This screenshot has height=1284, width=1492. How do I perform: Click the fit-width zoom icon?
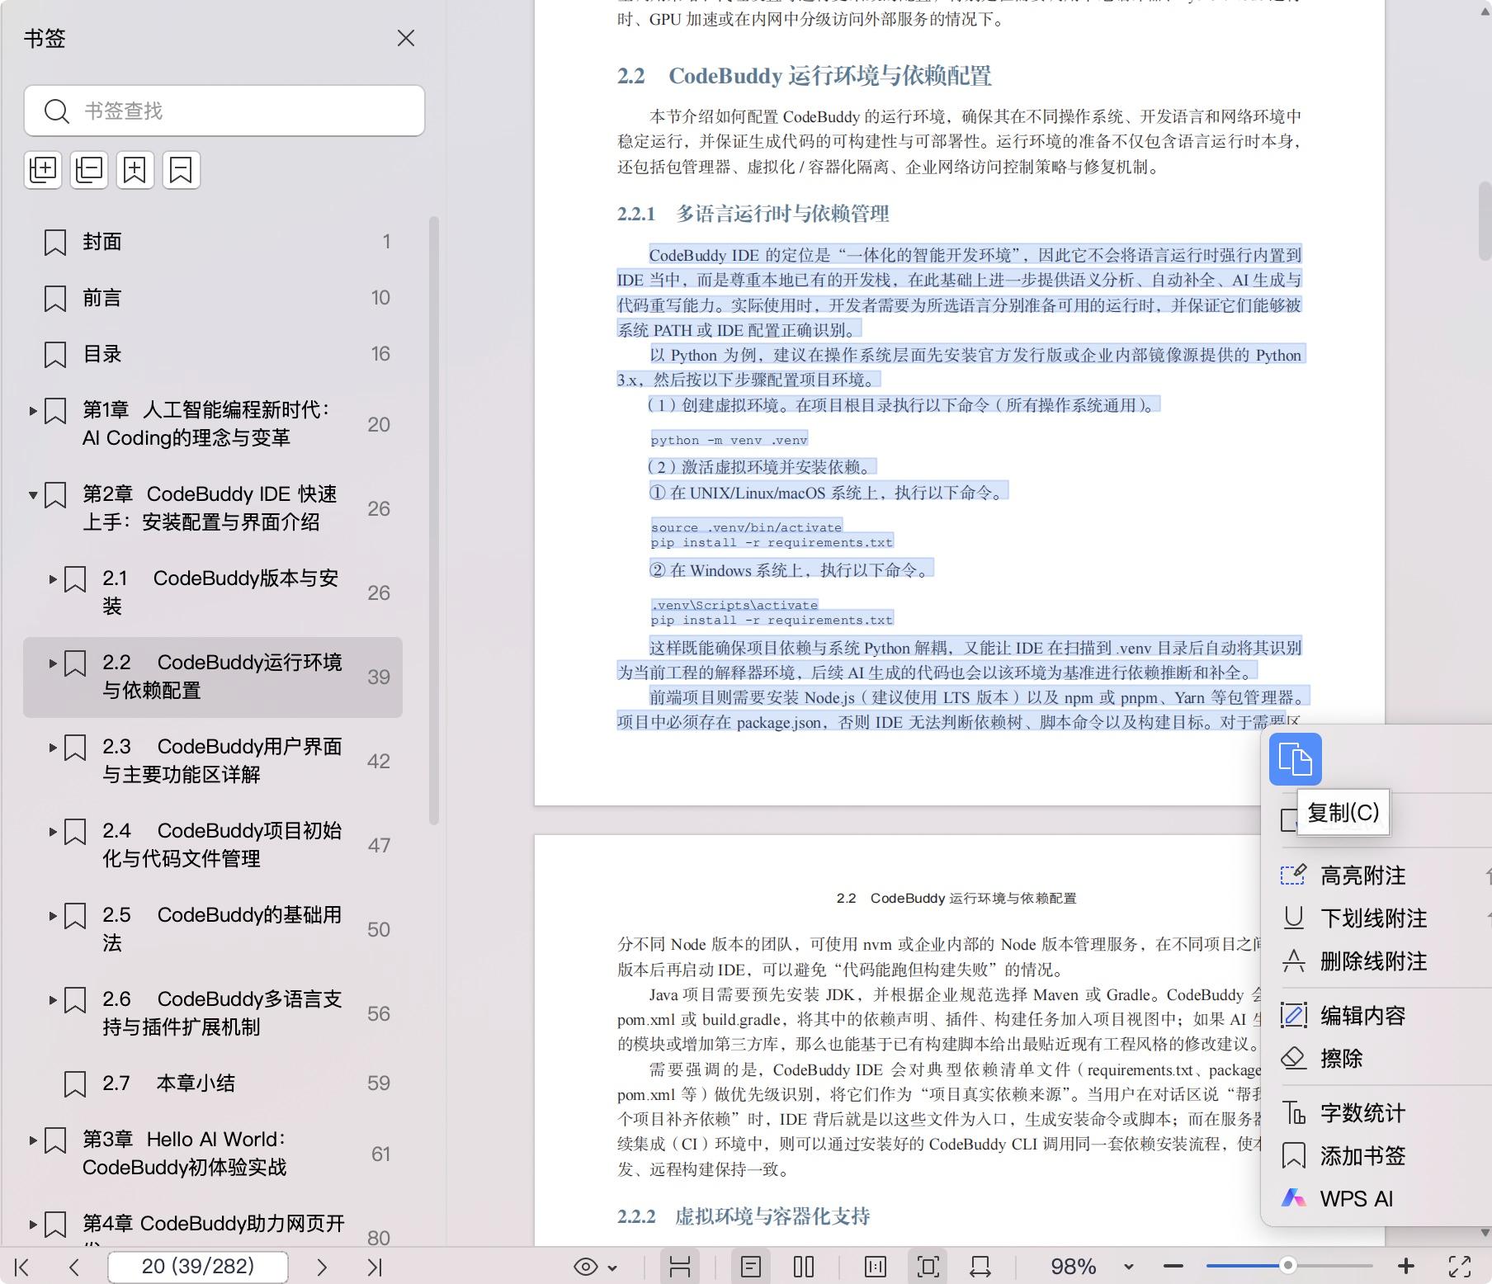pyautogui.click(x=980, y=1267)
